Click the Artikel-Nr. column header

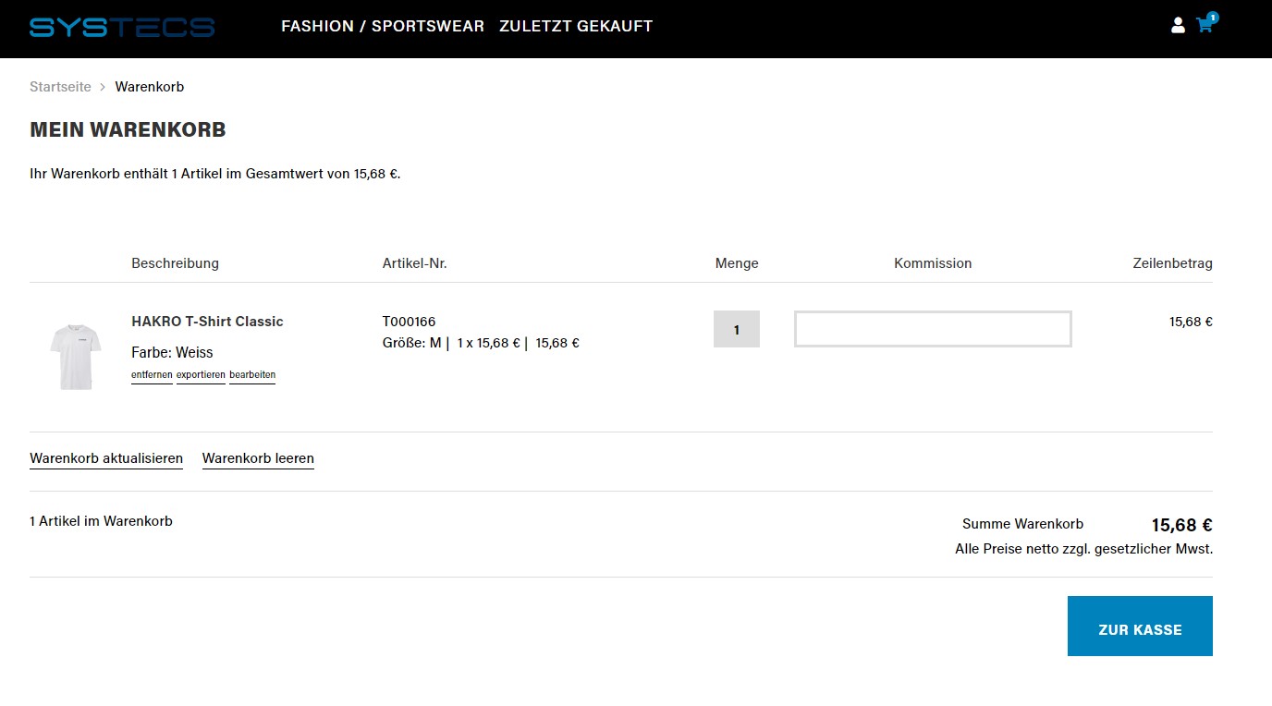[x=415, y=263]
